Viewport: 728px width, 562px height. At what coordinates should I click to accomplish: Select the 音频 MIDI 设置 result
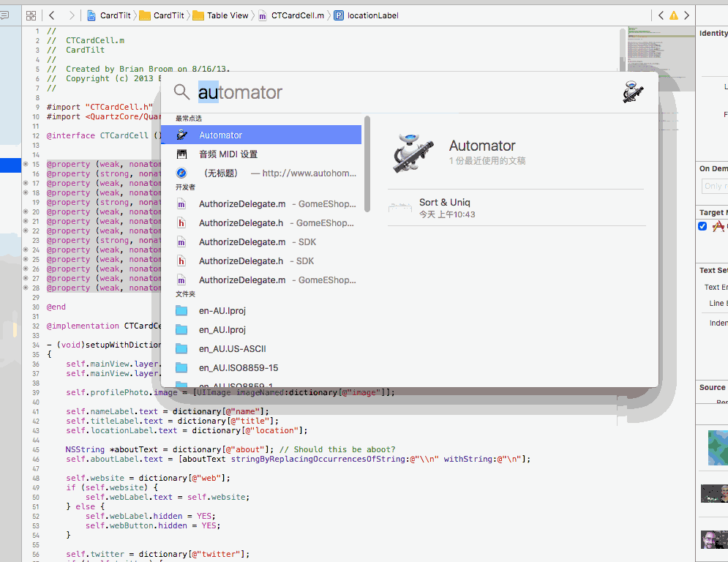pyautogui.click(x=261, y=154)
